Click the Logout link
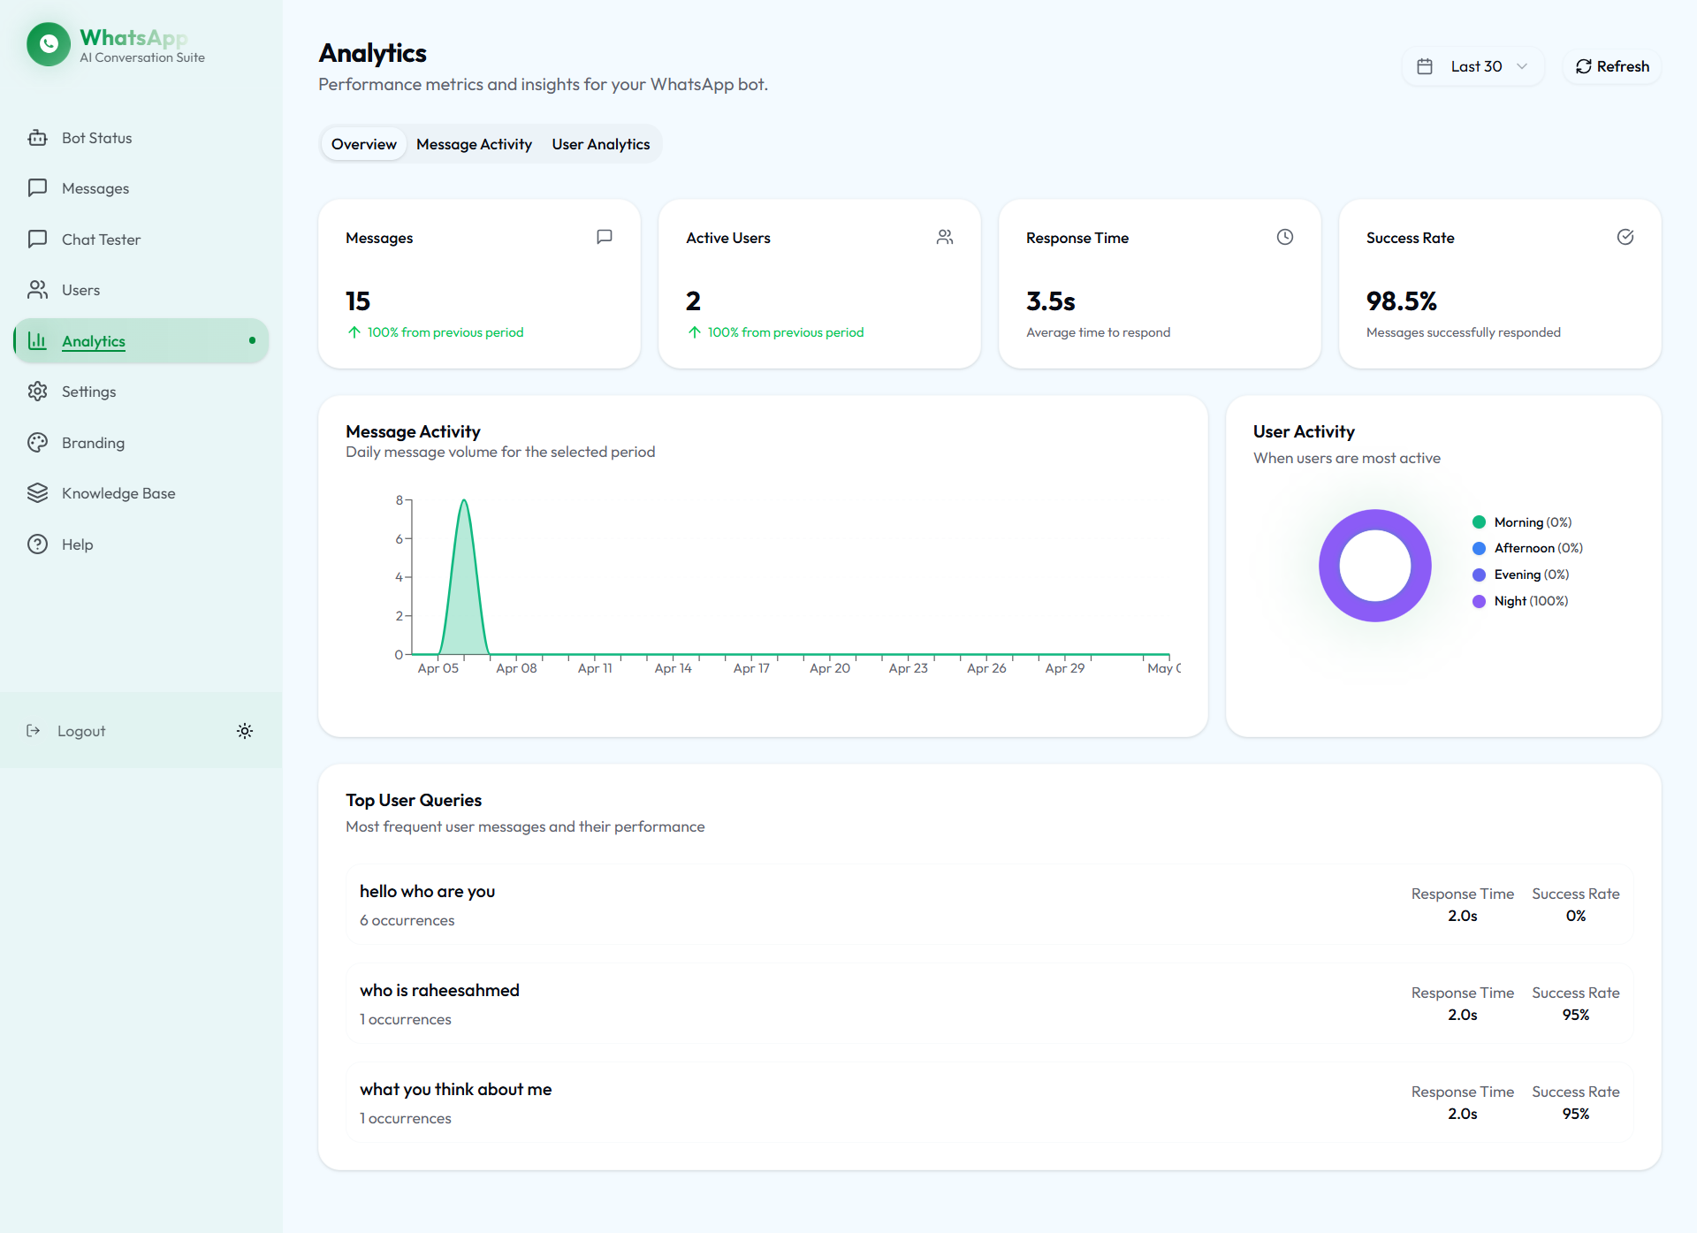This screenshot has height=1233, width=1697. tap(80, 731)
